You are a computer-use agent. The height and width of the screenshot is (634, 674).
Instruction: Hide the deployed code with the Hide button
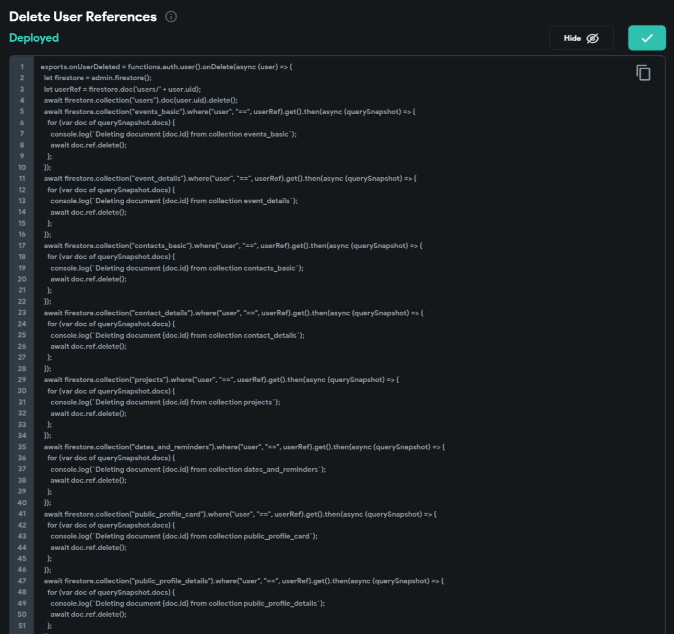pos(573,38)
